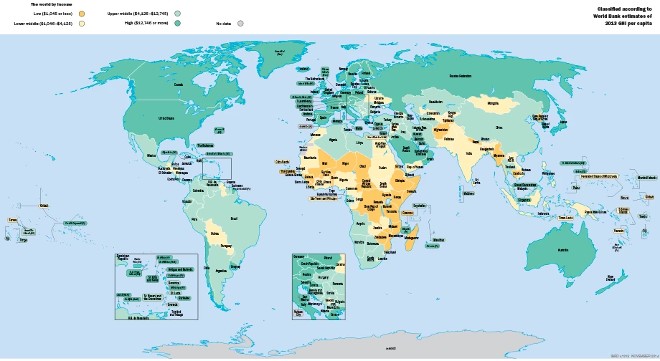Click the Greece label in the Europe inset

point(334,314)
